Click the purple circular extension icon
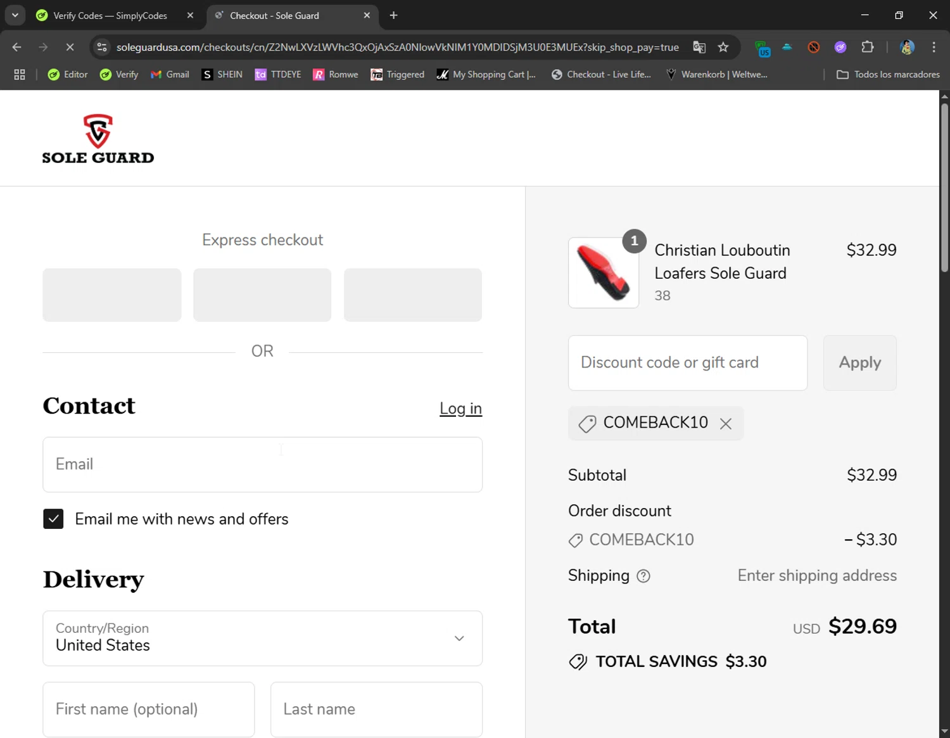This screenshot has height=738, width=950. coord(840,47)
